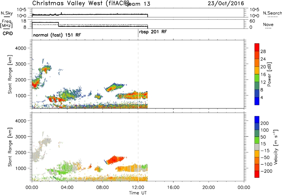This screenshot has width=282, height=195.
Task: Click the 'Beam 13' label
Action: [x=137, y=4]
